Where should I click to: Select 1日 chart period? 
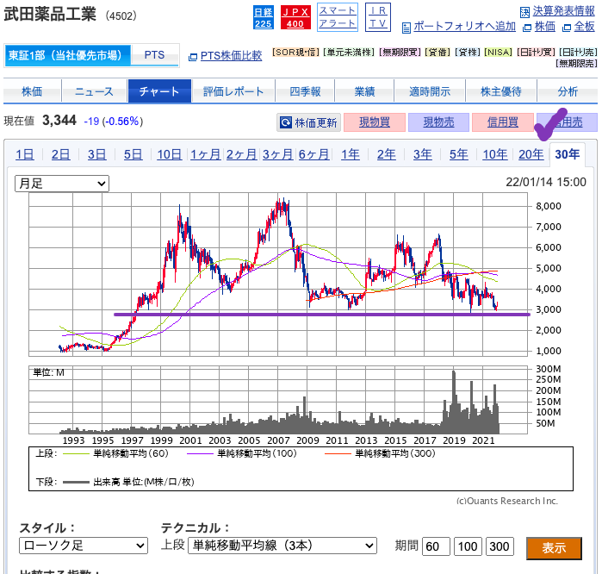(x=25, y=154)
